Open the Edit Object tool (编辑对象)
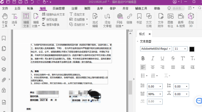The image size is (202, 112). point(36,20)
